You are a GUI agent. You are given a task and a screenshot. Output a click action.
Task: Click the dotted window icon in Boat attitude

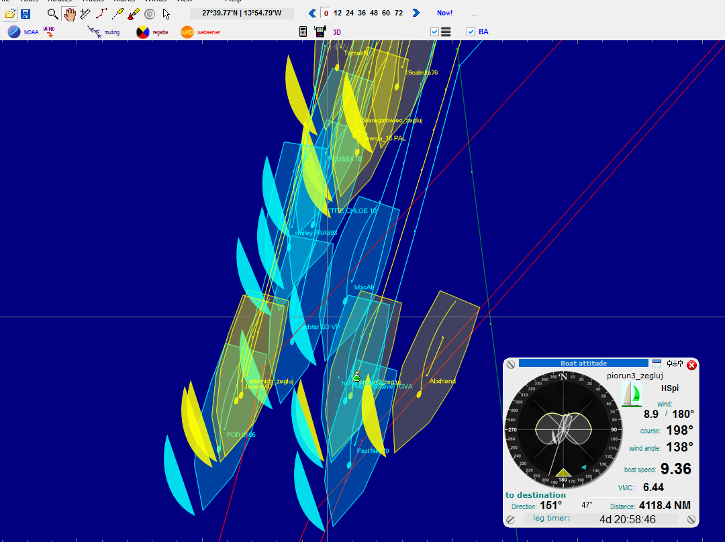(657, 364)
